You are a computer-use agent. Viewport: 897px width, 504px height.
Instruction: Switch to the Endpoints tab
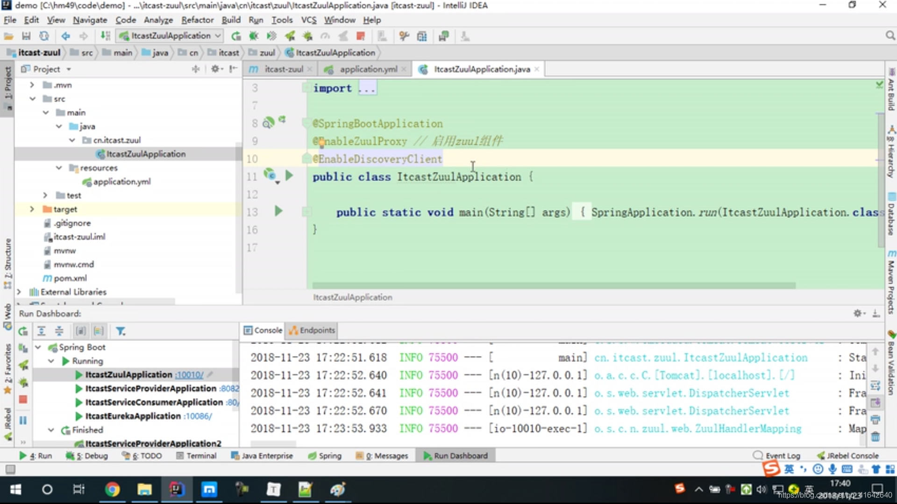[x=312, y=330]
